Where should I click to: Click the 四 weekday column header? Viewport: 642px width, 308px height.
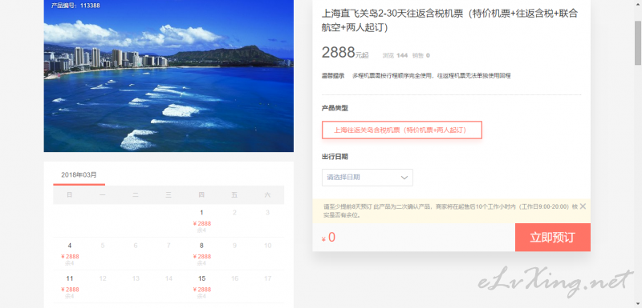pos(201,195)
